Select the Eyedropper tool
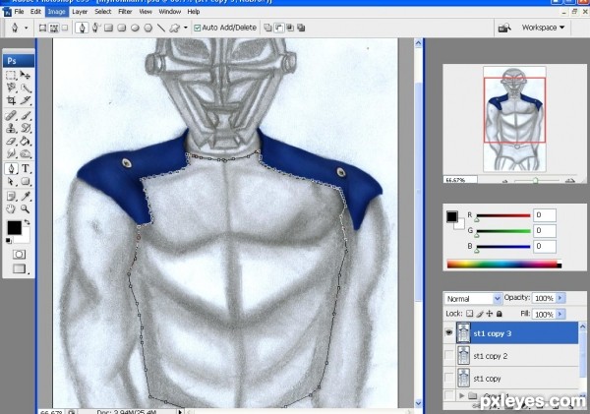590x414 pixels. click(x=26, y=196)
